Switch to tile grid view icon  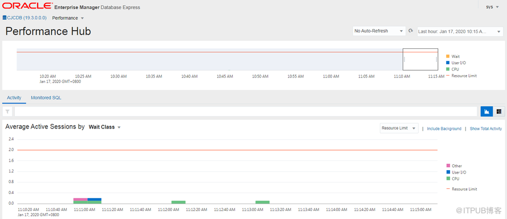(499, 111)
